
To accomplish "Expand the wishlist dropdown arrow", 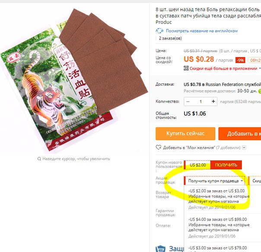I will click(244, 147).
